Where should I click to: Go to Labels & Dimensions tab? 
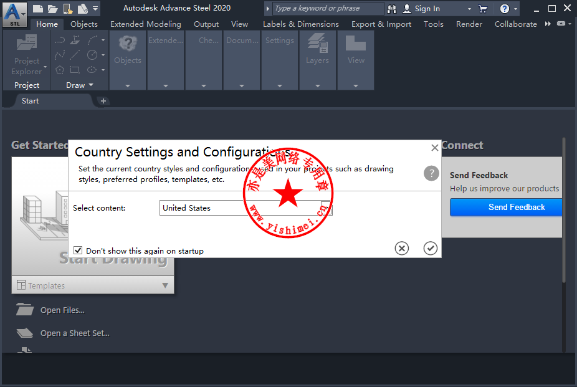pyautogui.click(x=300, y=24)
